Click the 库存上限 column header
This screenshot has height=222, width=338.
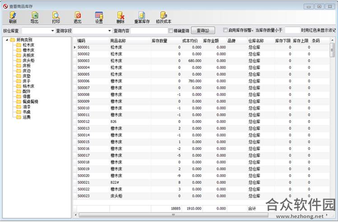coord(301,41)
